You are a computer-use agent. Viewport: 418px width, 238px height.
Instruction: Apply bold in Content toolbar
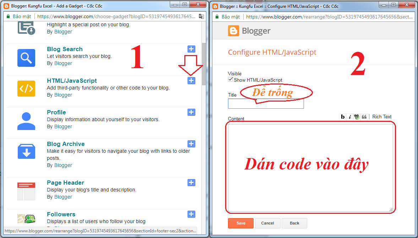click(343, 117)
